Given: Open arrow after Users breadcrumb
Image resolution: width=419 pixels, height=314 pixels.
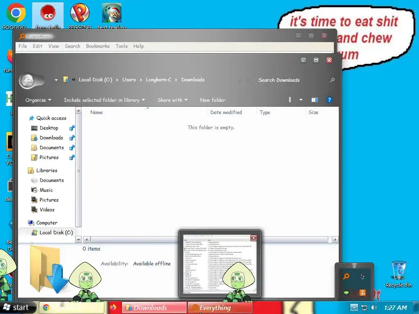Looking at the screenshot, I should [141, 80].
